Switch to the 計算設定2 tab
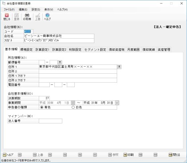 tap(59, 50)
